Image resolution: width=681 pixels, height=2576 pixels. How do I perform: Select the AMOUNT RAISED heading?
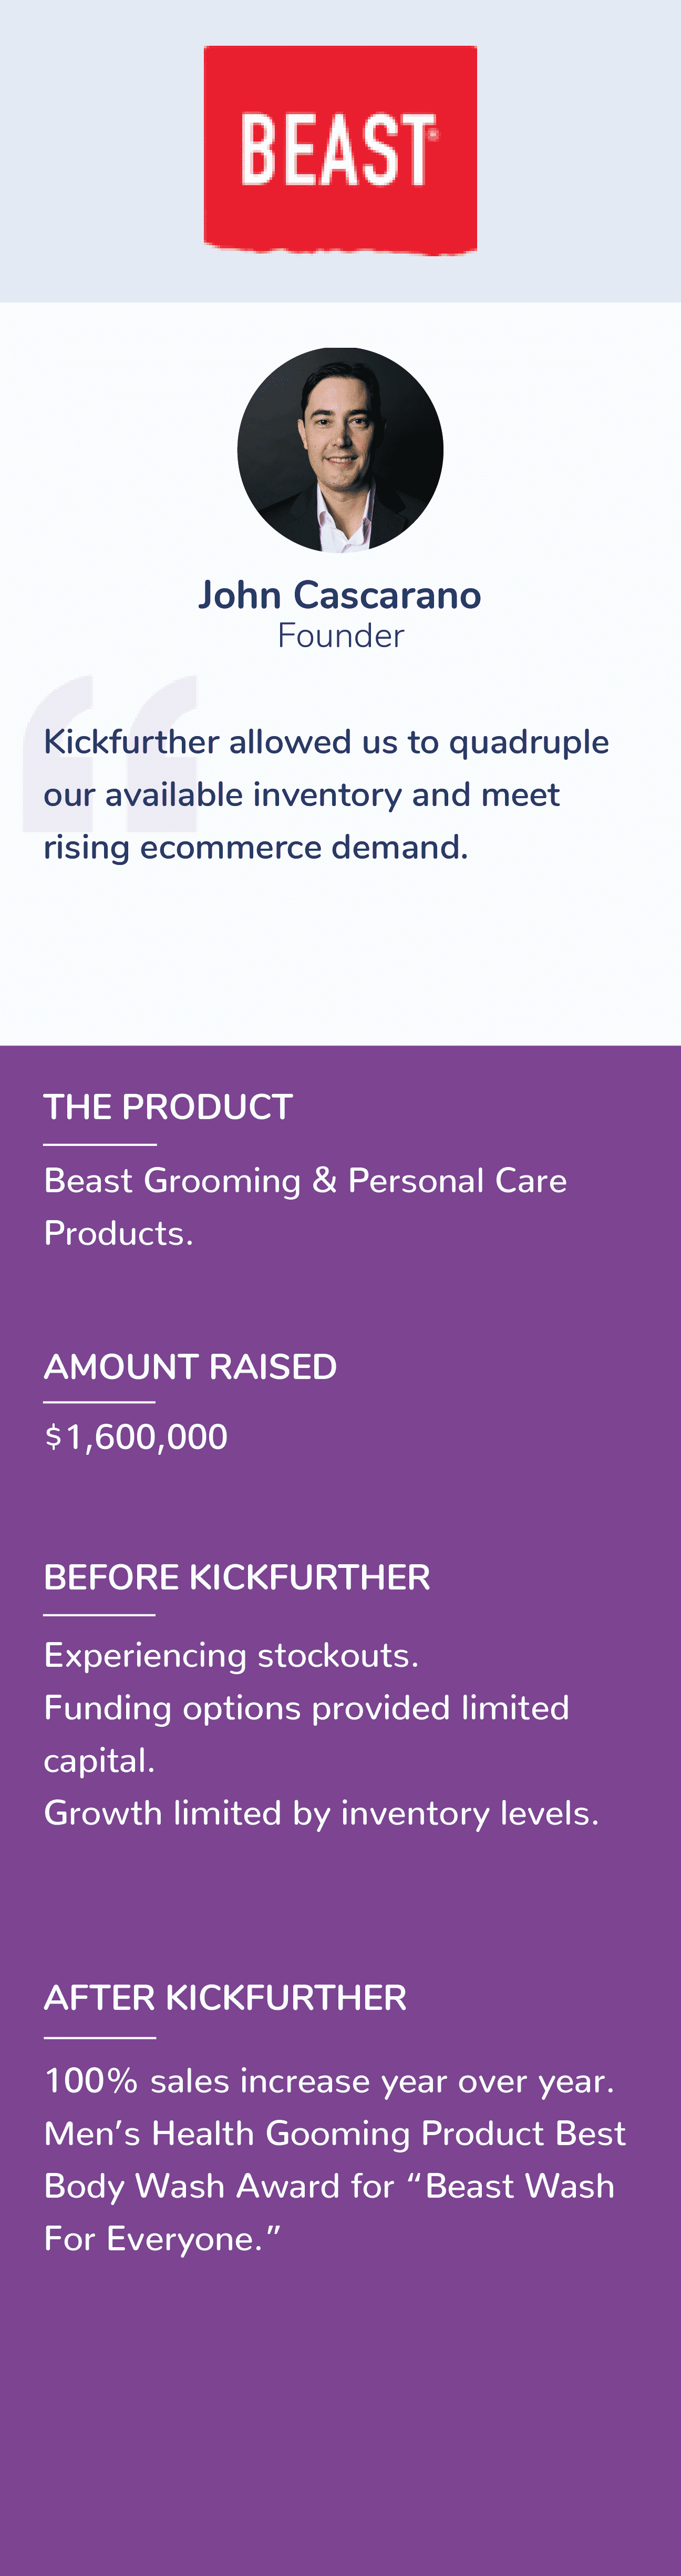(190, 1367)
